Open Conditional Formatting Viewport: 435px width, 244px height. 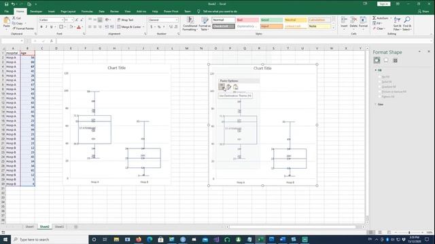(190, 24)
